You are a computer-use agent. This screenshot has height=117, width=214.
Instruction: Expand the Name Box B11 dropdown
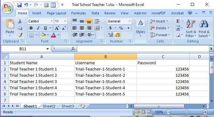point(47,49)
